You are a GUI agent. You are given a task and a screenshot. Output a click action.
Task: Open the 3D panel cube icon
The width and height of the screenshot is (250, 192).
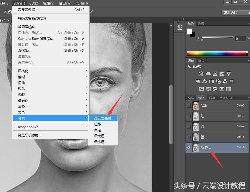tap(180, 27)
